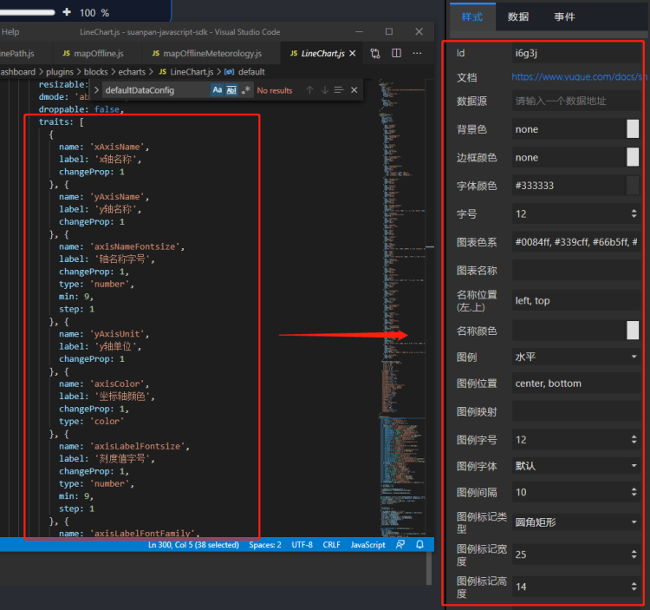The height and width of the screenshot is (610, 650).
Task: Open the source control compare changes icon
Action: tap(375, 54)
